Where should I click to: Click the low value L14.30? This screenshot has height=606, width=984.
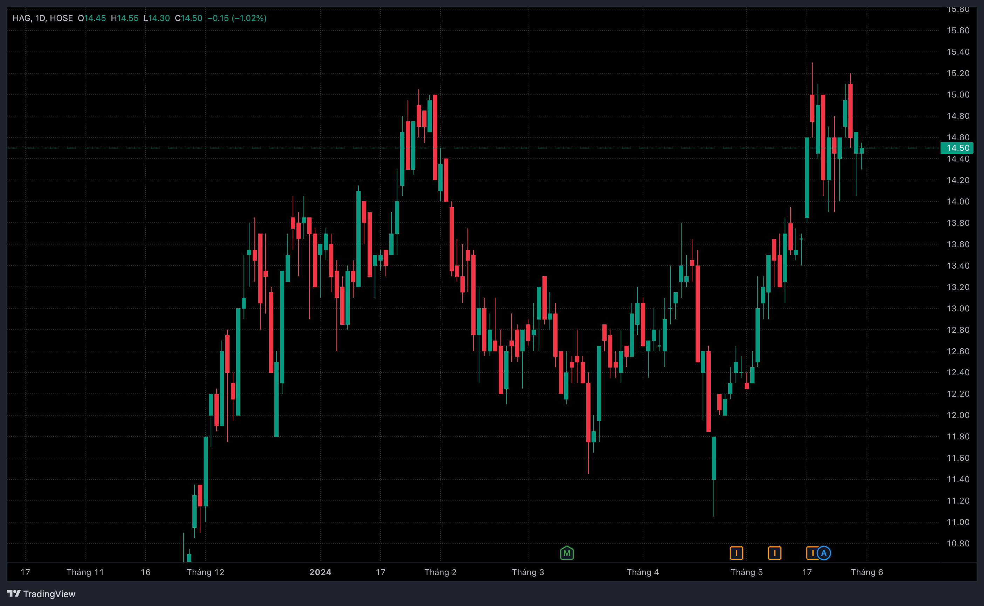[x=157, y=18]
